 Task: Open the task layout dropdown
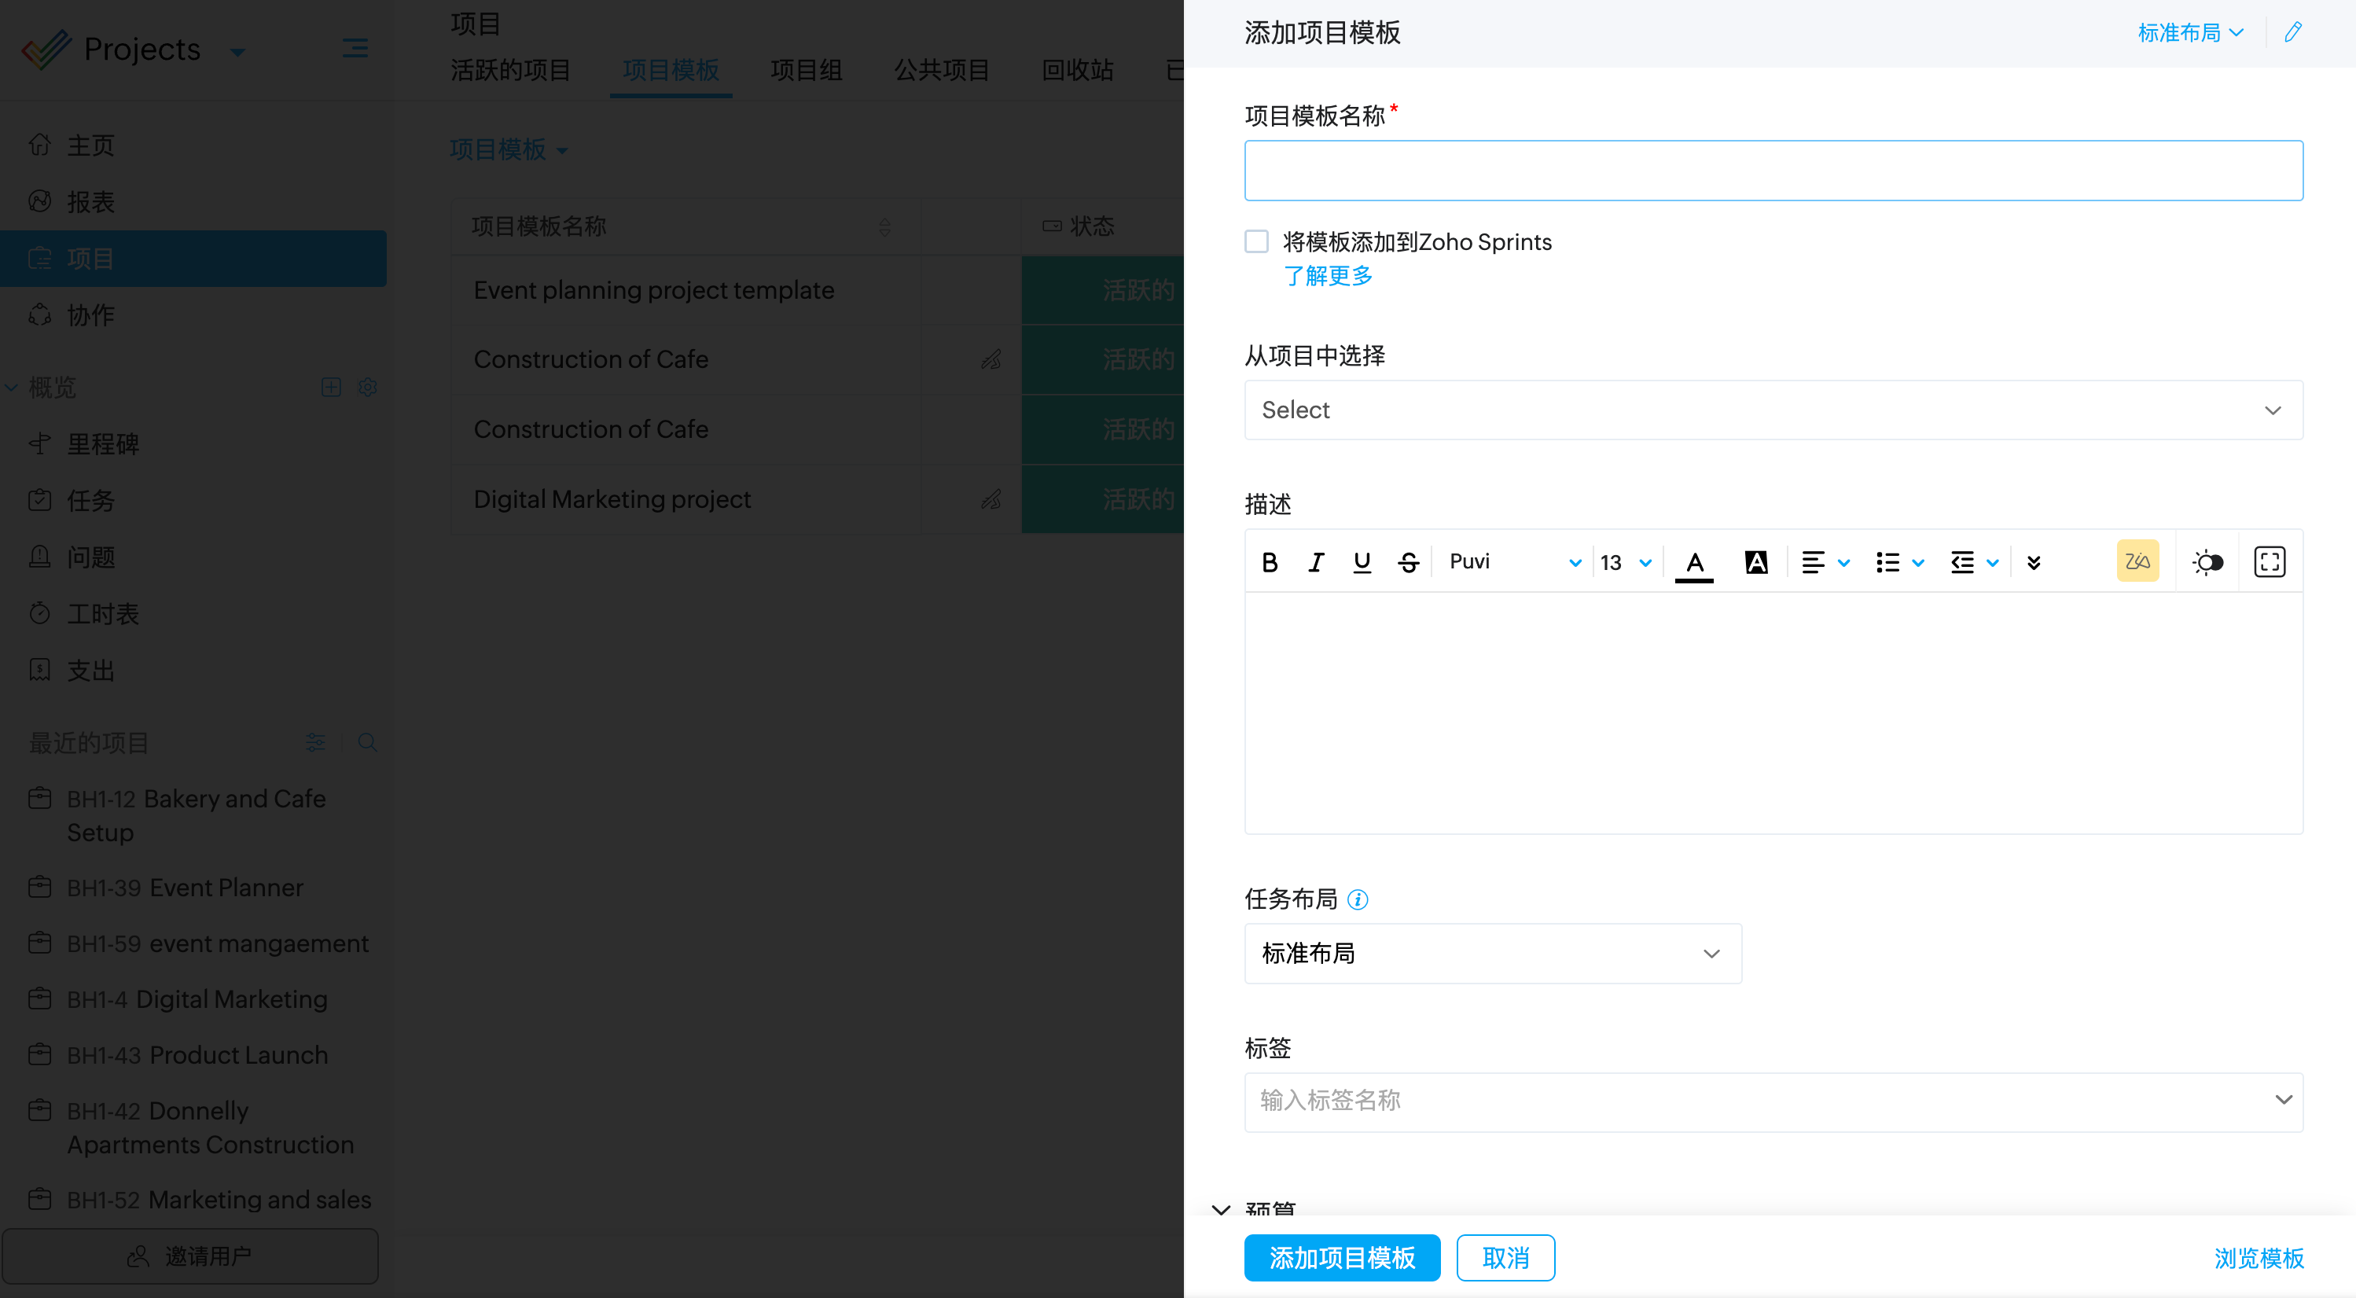(x=1493, y=953)
